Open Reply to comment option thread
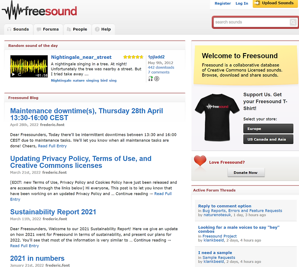This screenshot has width=299, height=267. coord(225,206)
